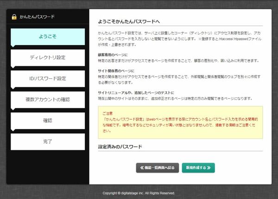
Task: Click the ご注意 label in the yellow notice
Action: click(x=107, y=113)
